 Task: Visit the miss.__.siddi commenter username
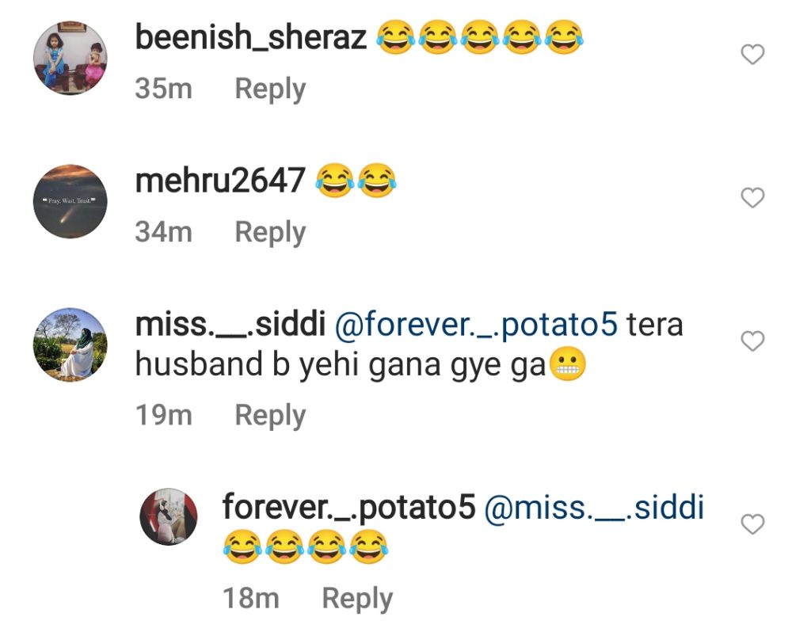pyautogui.click(x=230, y=324)
